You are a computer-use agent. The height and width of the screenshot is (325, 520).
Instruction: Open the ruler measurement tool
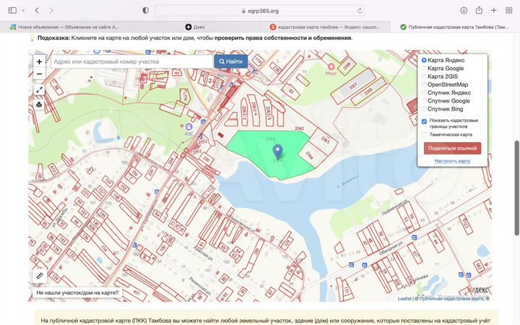(39, 275)
